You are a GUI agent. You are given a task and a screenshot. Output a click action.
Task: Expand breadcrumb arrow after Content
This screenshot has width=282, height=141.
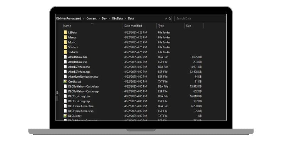pos(99,19)
